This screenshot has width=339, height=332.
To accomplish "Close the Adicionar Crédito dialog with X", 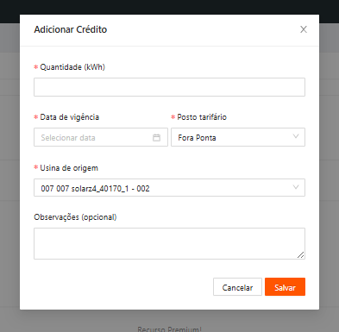I will 304,29.
